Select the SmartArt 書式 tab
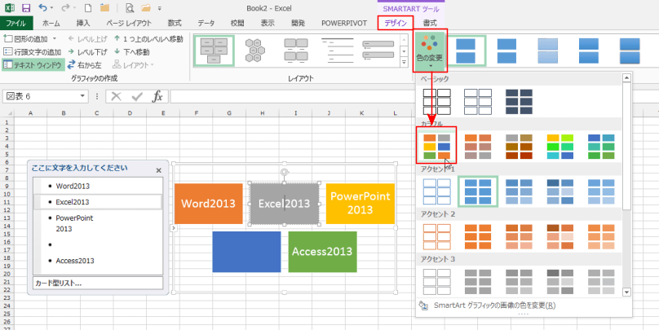Viewport: 659px width, 330px height. click(430, 23)
